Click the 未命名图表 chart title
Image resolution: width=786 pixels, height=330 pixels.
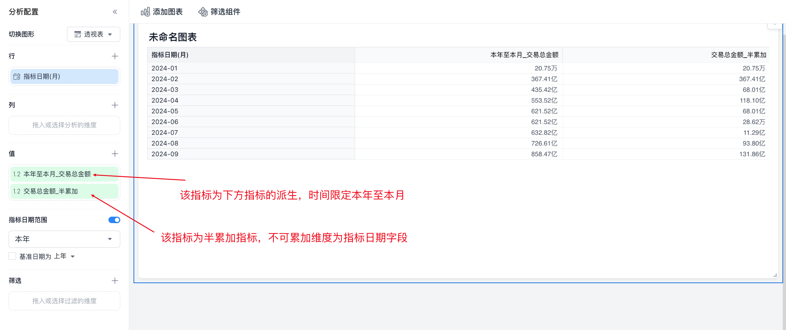173,37
